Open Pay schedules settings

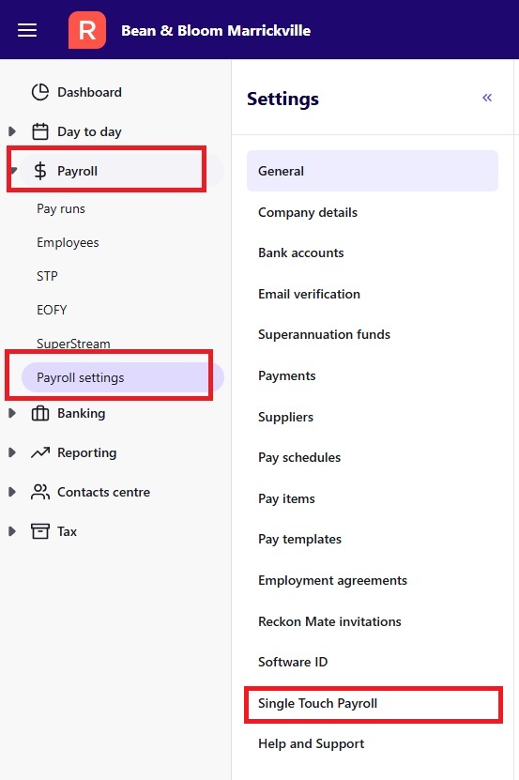[299, 458]
